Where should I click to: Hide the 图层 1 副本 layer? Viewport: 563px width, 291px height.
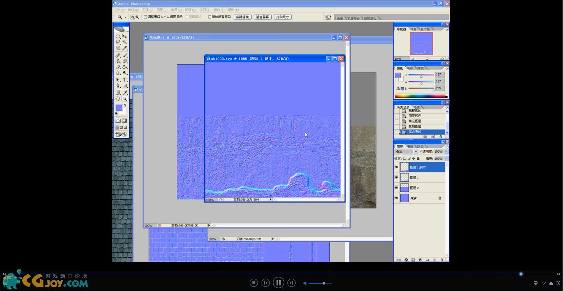pos(397,167)
